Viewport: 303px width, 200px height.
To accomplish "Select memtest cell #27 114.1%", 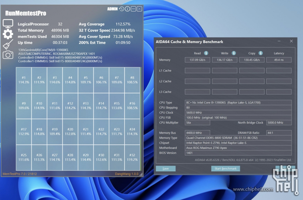I will 55,158.
